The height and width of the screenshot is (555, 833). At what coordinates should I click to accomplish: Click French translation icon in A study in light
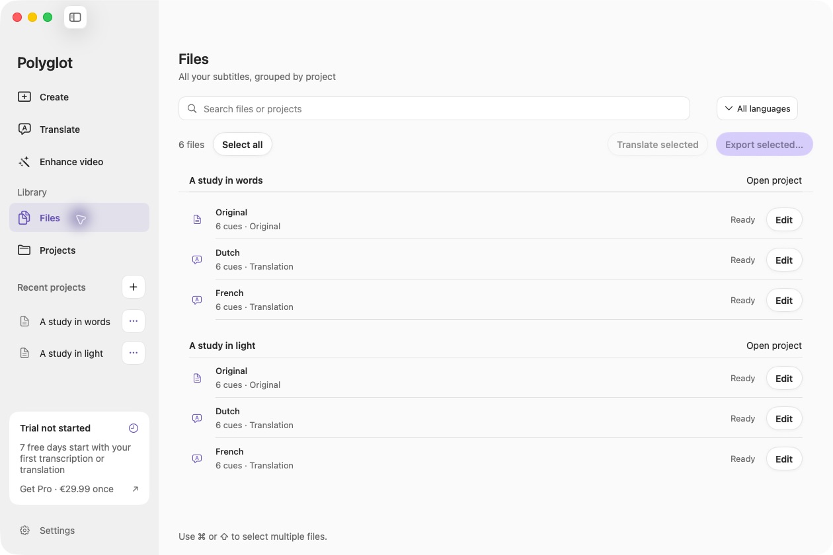click(x=197, y=459)
